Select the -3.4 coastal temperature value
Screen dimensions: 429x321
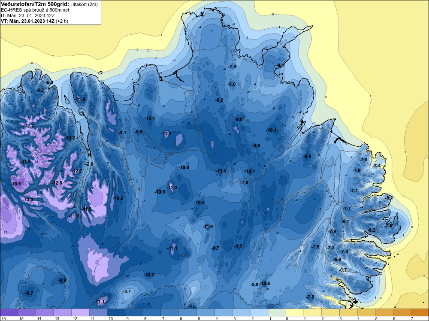coord(377,166)
